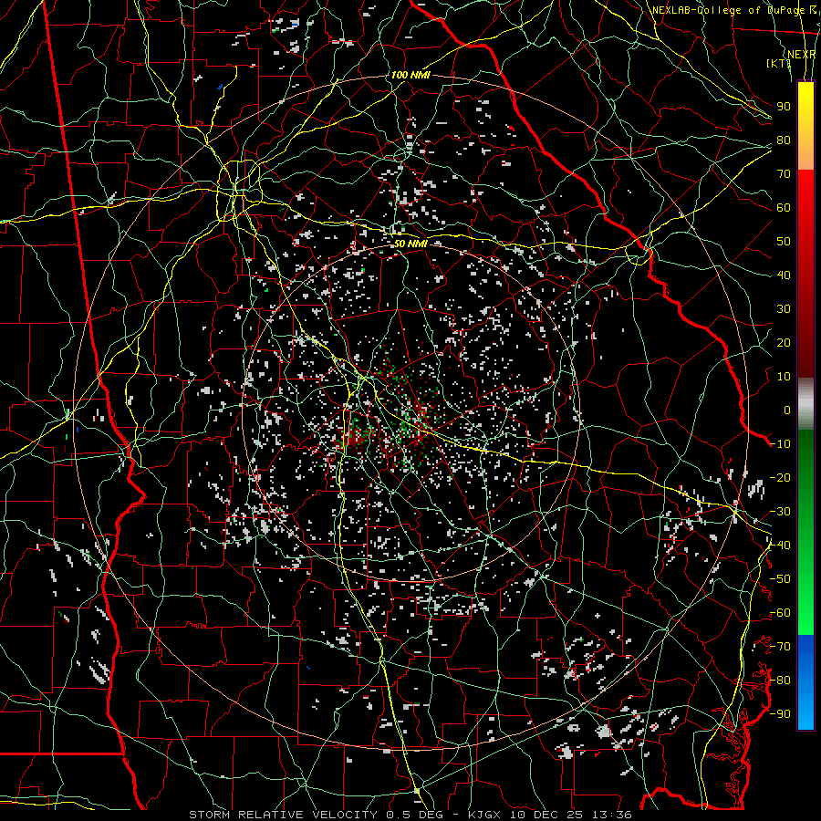Click the 80 value on the velocity scale
Viewport: 821px width, 821px height.
[784, 140]
